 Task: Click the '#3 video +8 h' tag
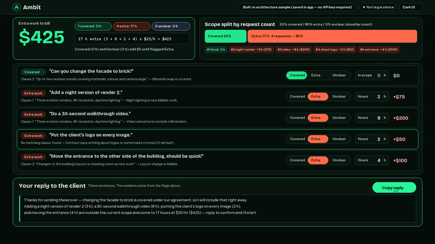point(294,50)
